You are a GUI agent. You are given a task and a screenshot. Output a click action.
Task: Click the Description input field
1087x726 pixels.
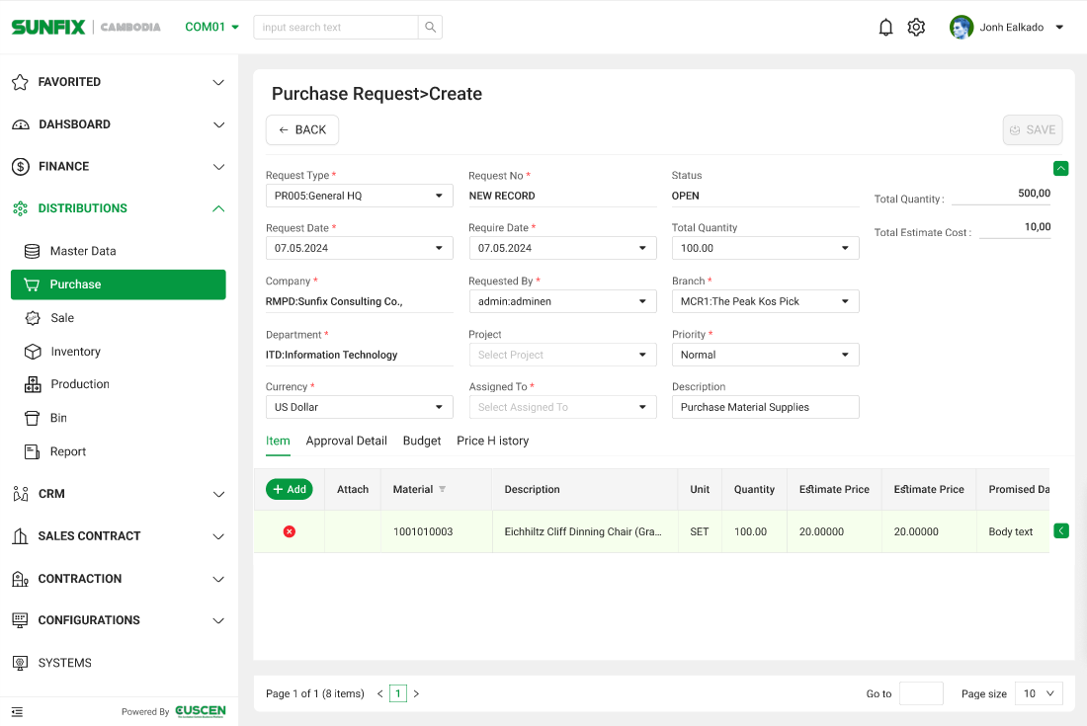point(765,407)
